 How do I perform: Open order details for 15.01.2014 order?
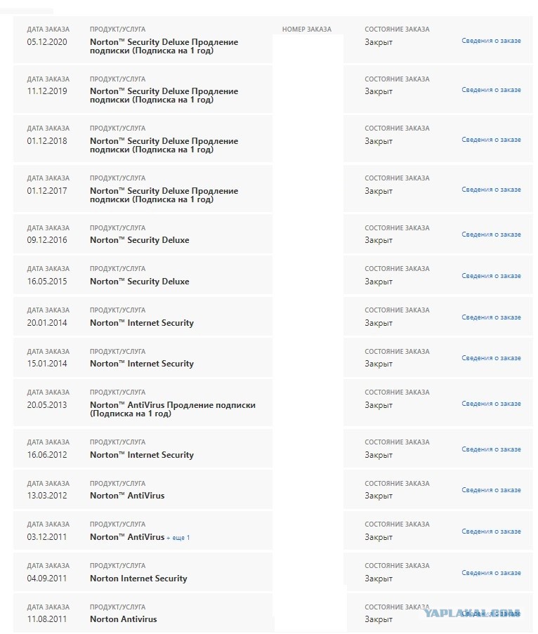pyautogui.click(x=491, y=358)
